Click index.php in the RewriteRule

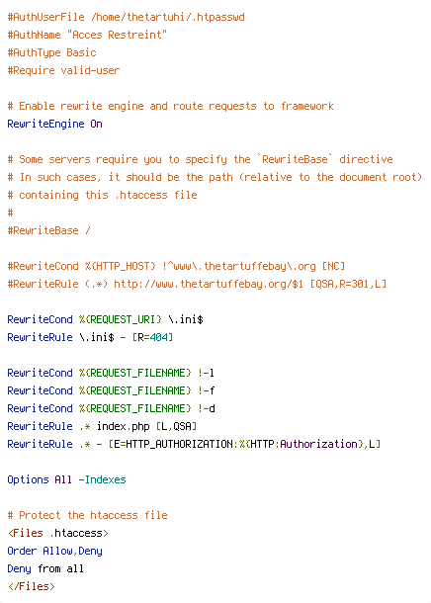tap(123, 426)
